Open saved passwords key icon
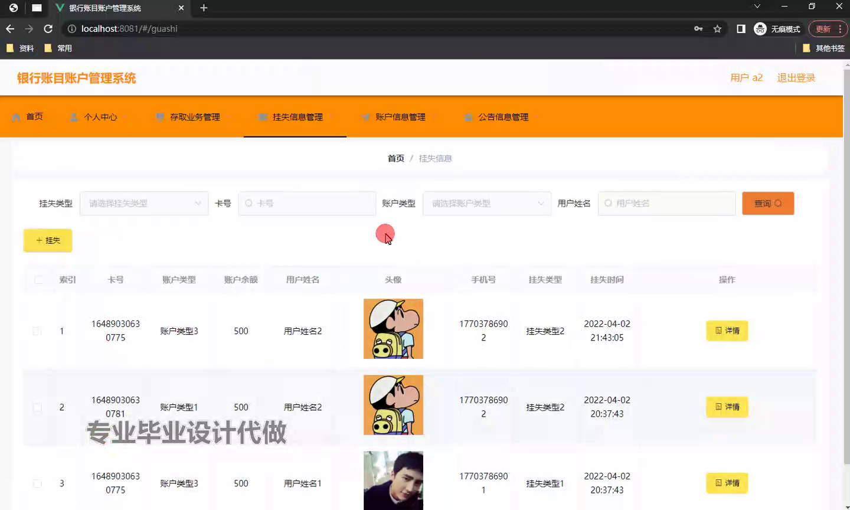The image size is (850, 510). coord(698,29)
